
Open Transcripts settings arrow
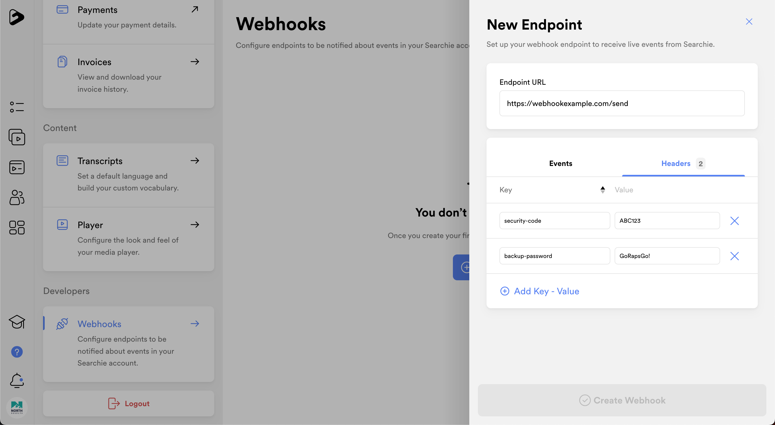[x=195, y=161]
